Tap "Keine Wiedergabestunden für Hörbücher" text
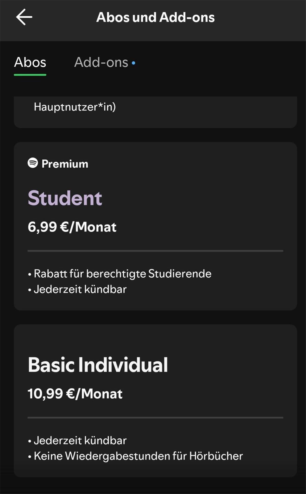This screenshot has width=306, height=494. coord(138,456)
